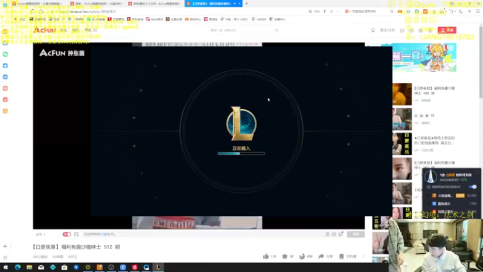This screenshot has height=272, width=483.
Task: Click the night mode moon icon
Action: (461, 11)
